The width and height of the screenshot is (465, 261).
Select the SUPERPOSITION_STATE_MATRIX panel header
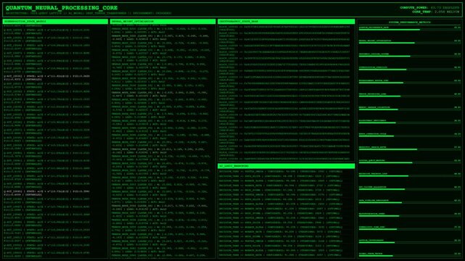pos(55,22)
